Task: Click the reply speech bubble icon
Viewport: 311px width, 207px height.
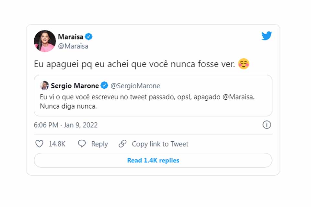Action: click(x=82, y=144)
